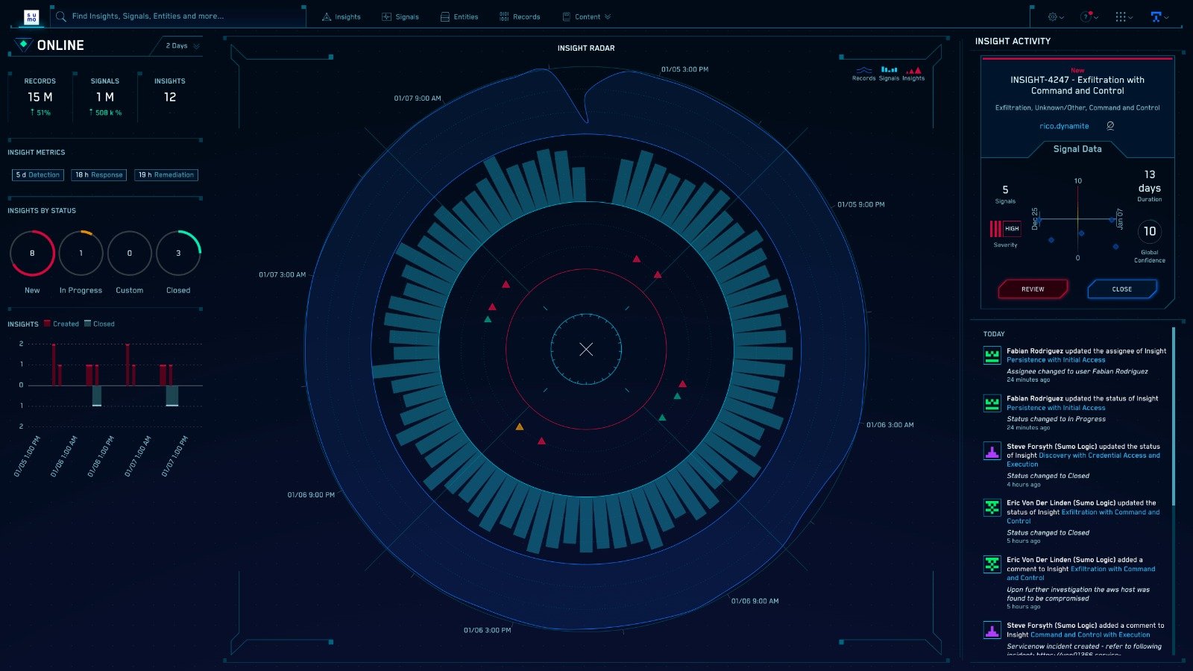Click the red HIGH severity indicator
This screenshot has width=1193, height=671.
pyautogui.click(x=1005, y=229)
